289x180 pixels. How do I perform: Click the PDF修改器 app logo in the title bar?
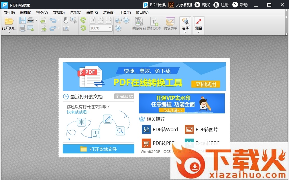click(x=5, y=5)
